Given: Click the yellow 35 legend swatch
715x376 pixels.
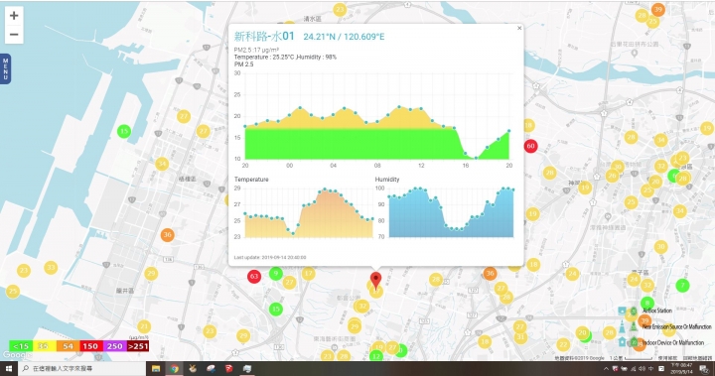Looking at the screenshot, I should [44, 346].
